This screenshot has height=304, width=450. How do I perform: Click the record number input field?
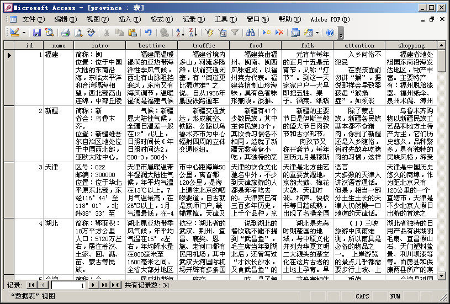tap(69, 285)
